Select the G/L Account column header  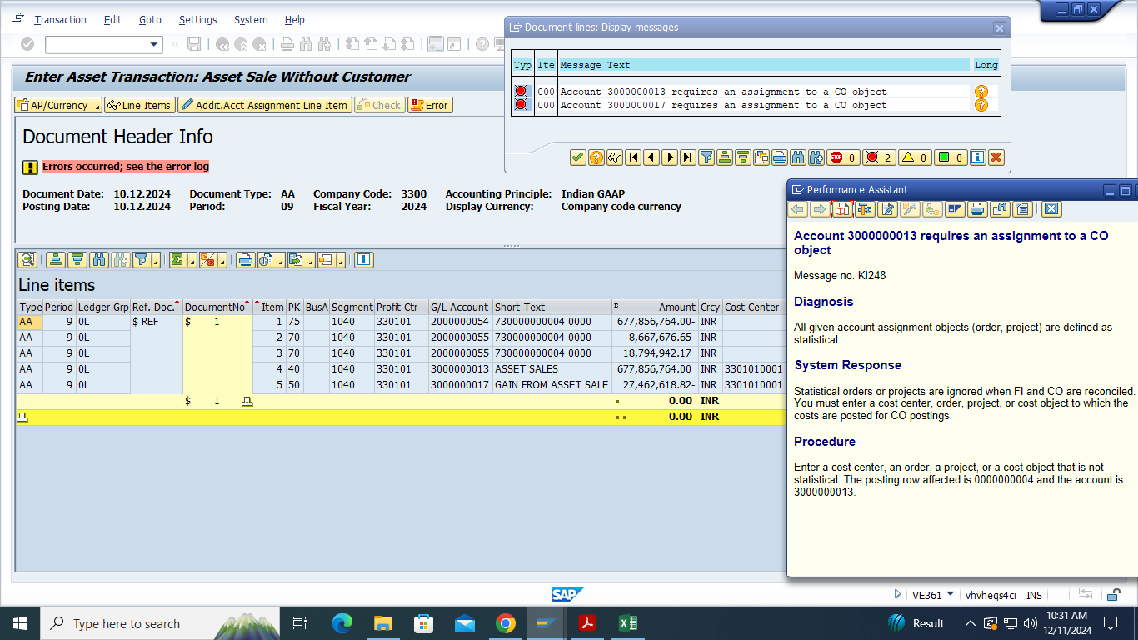458,307
